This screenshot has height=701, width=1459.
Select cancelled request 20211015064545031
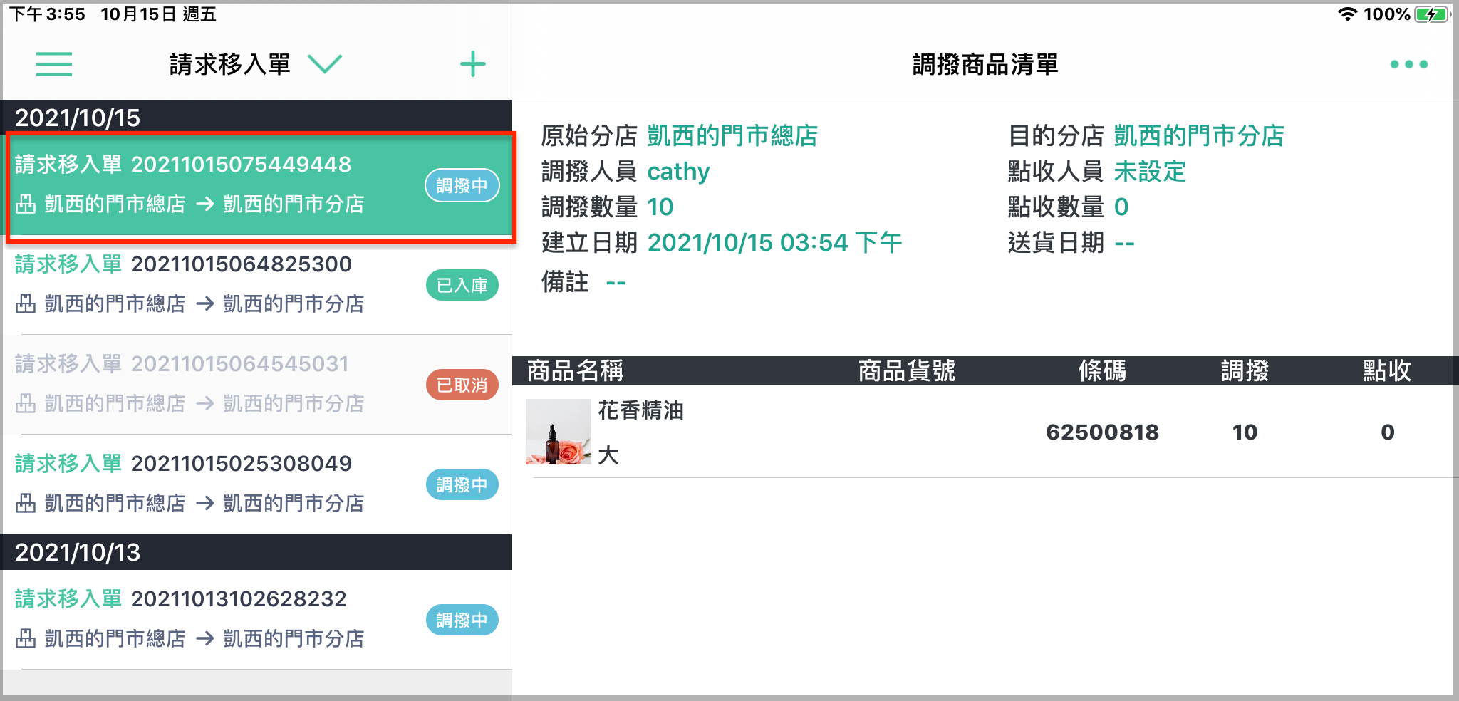coord(256,385)
